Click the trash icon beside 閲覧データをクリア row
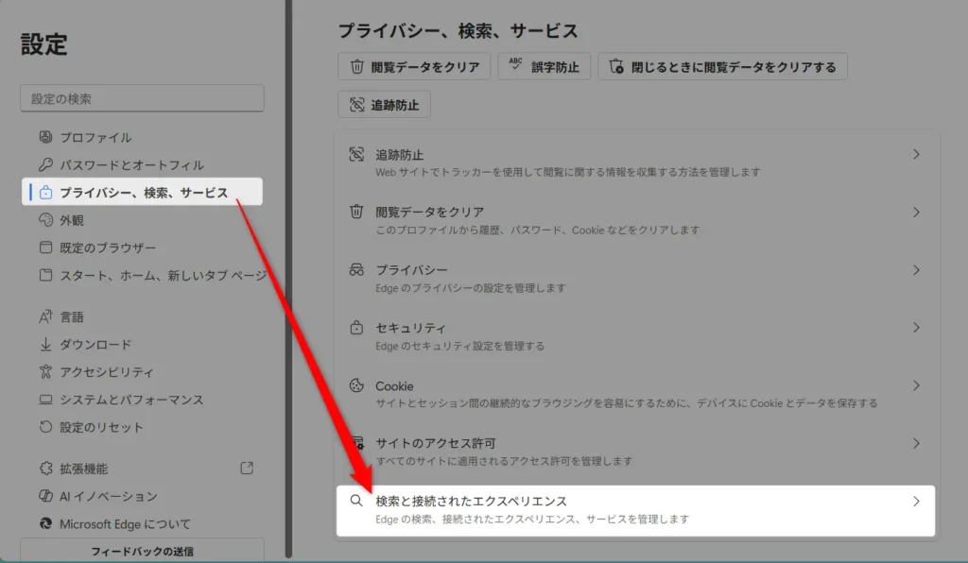 click(x=356, y=213)
